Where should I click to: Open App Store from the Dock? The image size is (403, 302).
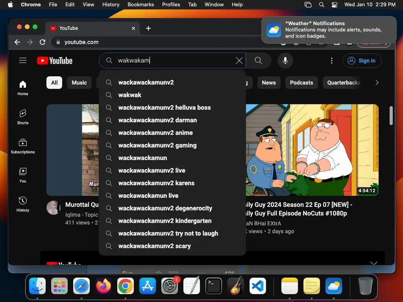pos(148,286)
